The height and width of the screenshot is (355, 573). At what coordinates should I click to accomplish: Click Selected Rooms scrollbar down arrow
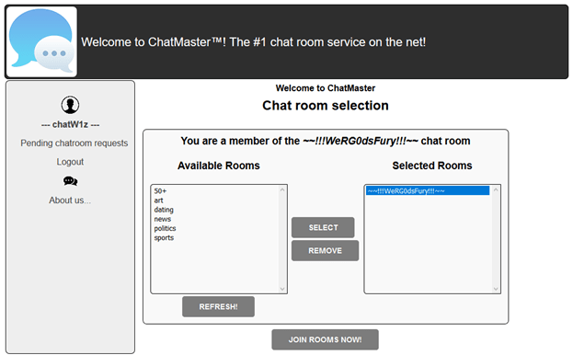point(496,289)
